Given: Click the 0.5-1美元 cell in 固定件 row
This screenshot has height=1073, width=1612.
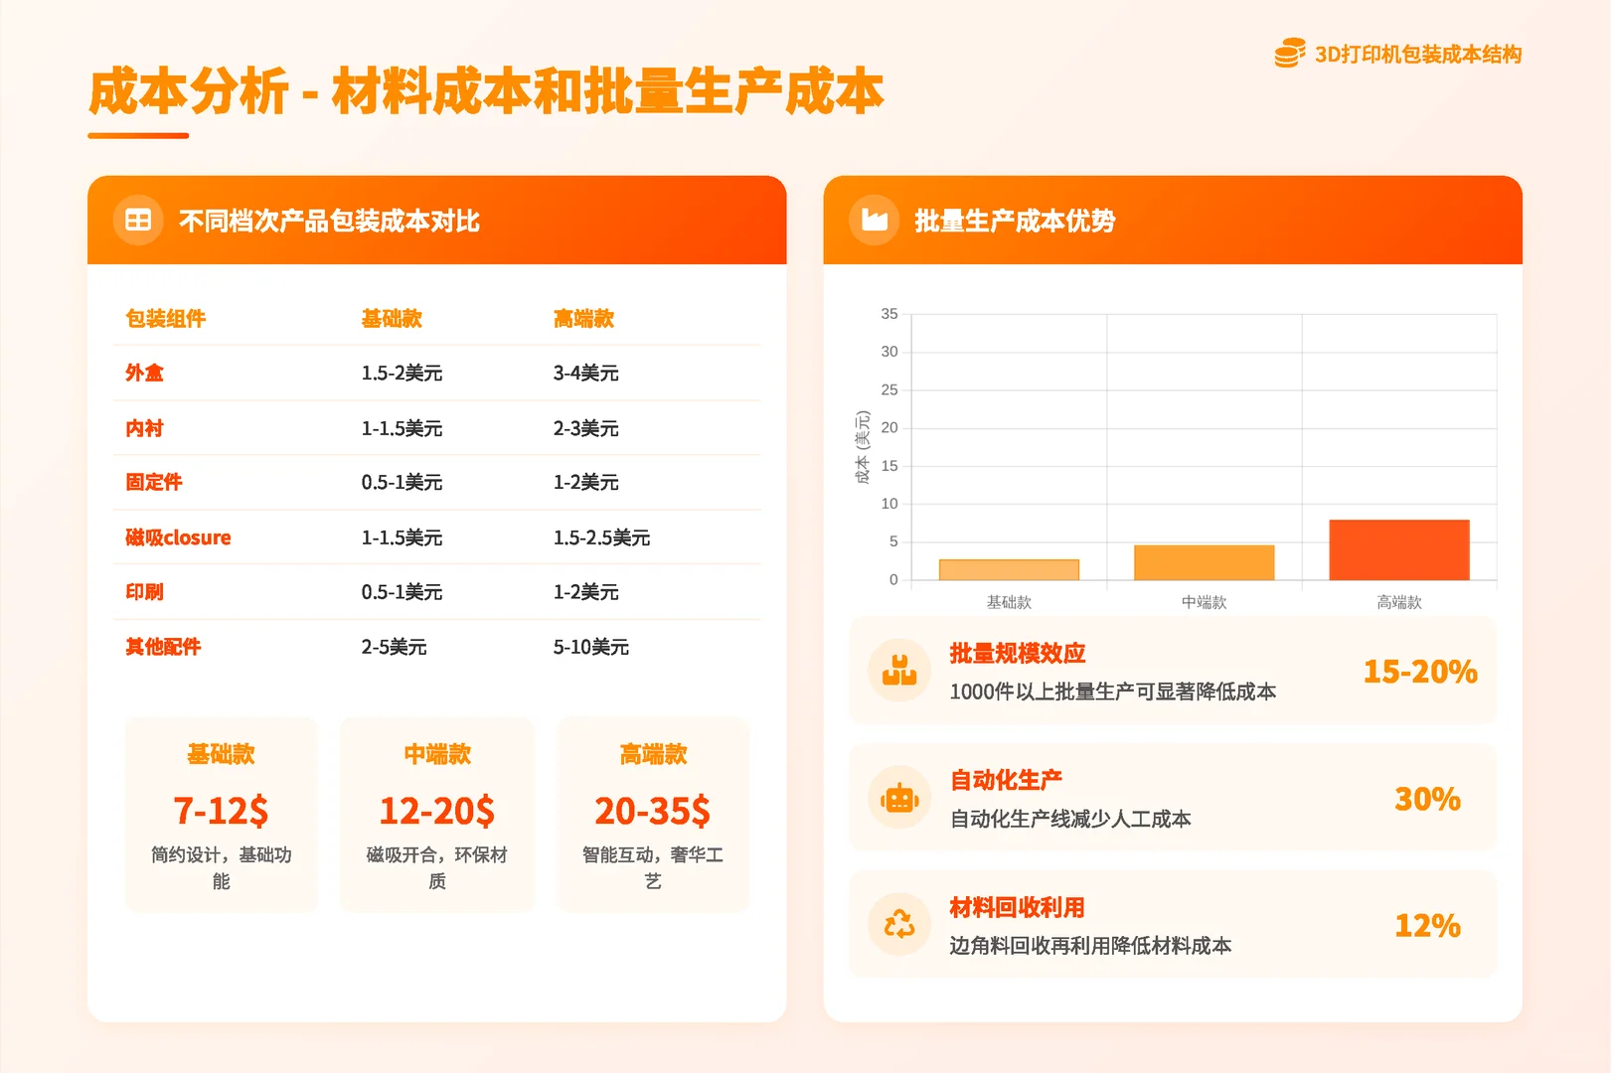Looking at the screenshot, I should [402, 483].
